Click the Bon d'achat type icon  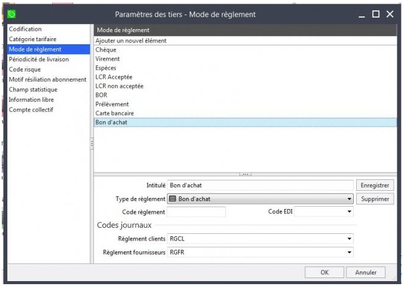[x=173, y=199]
